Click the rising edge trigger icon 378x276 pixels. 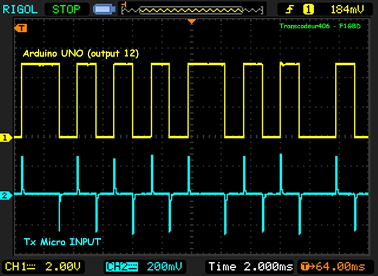click(x=289, y=9)
